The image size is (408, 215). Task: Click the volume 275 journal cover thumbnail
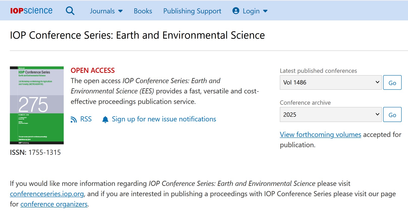[x=37, y=105]
